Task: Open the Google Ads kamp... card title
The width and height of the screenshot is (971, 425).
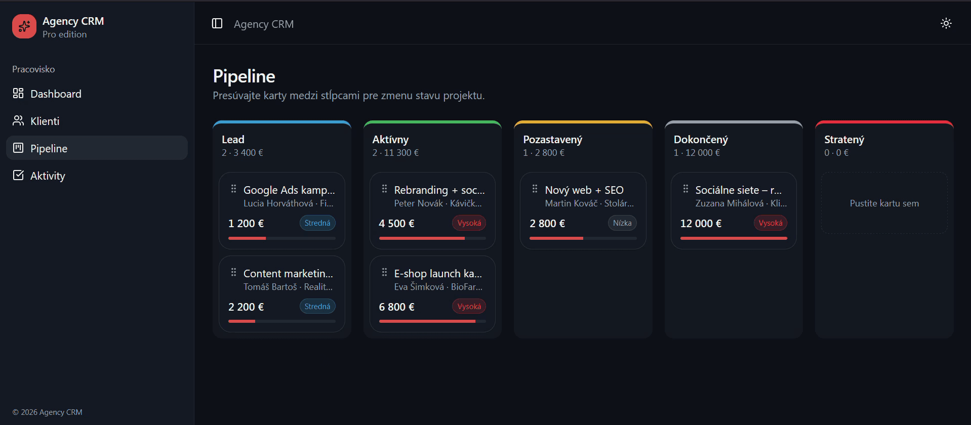Action: pos(289,190)
